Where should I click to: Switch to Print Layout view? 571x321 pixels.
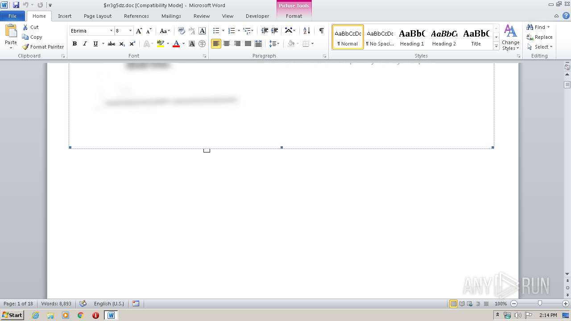pyautogui.click(x=453, y=304)
